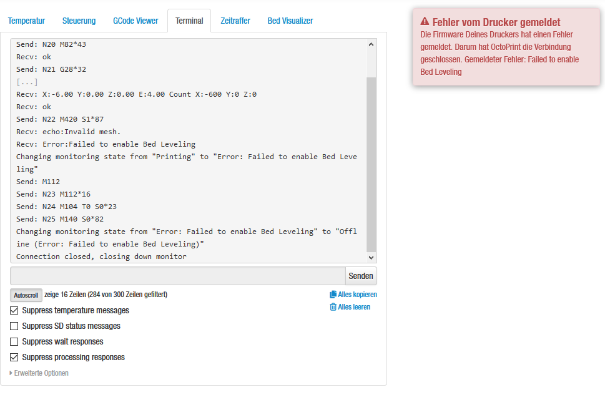Open the GCode Viewer tab
The image size is (605, 420).
click(x=135, y=21)
